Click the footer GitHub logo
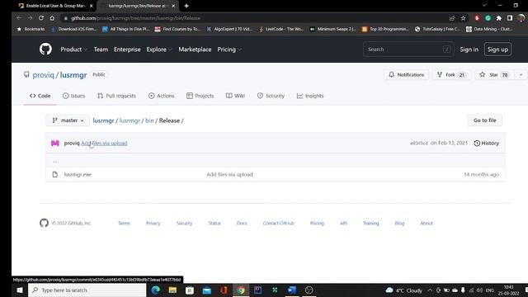The height and width of the screenshot is (297, 528). click(x=44, y=223)
